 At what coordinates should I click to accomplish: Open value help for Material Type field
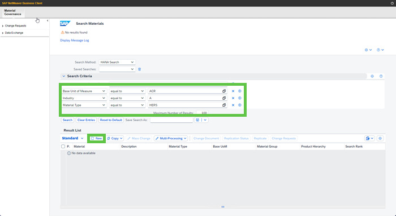coord(224,105)
